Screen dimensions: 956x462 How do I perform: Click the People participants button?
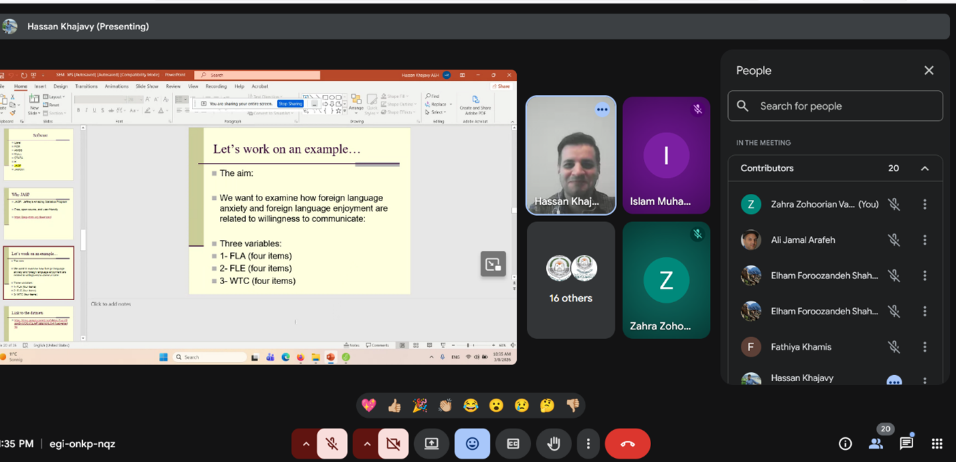(876, 443)
